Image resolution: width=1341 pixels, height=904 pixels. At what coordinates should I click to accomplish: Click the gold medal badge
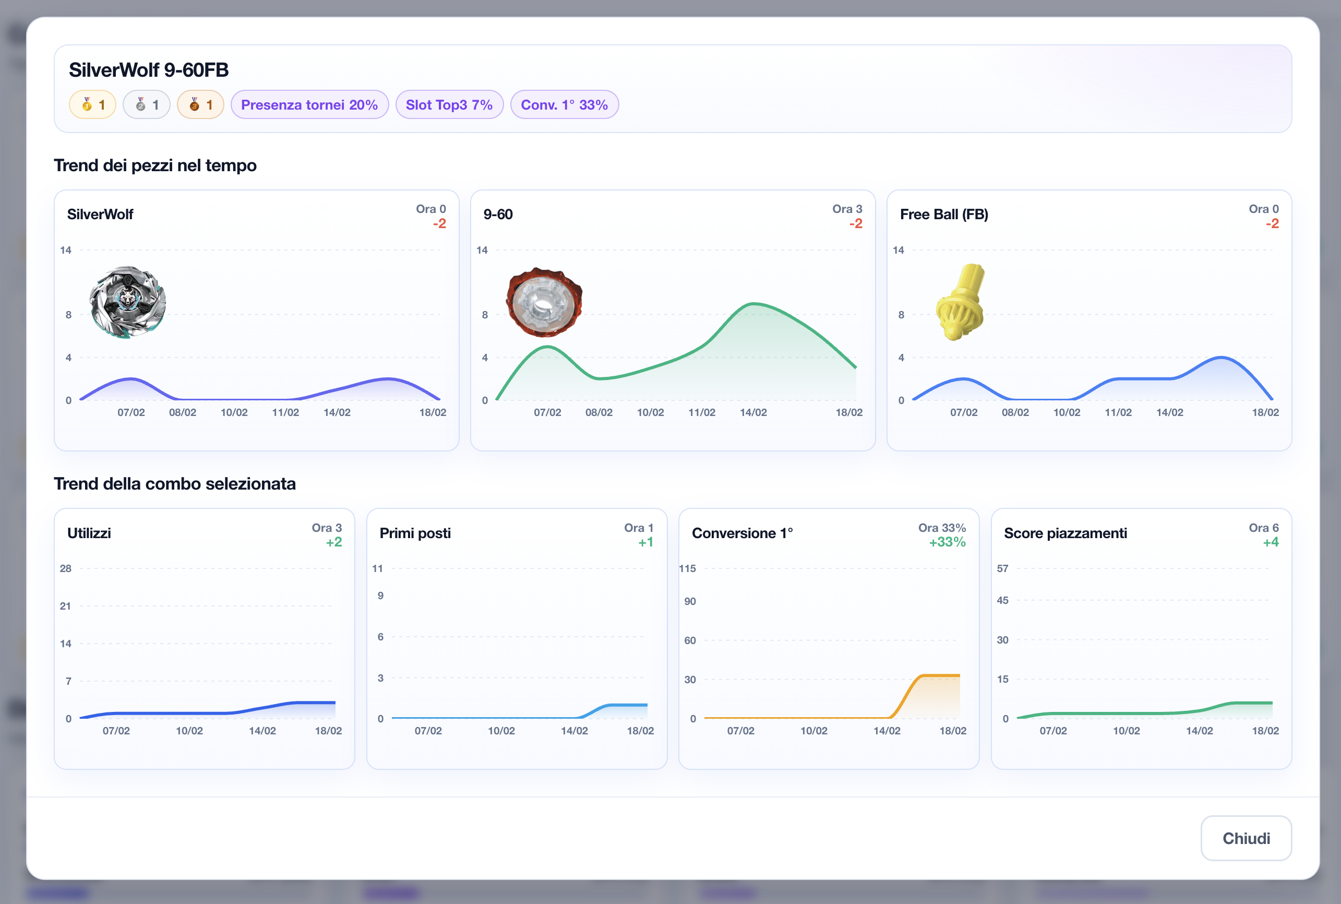click(x=92, y=104)
